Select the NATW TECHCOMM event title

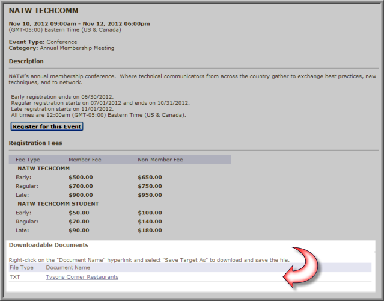44,11
